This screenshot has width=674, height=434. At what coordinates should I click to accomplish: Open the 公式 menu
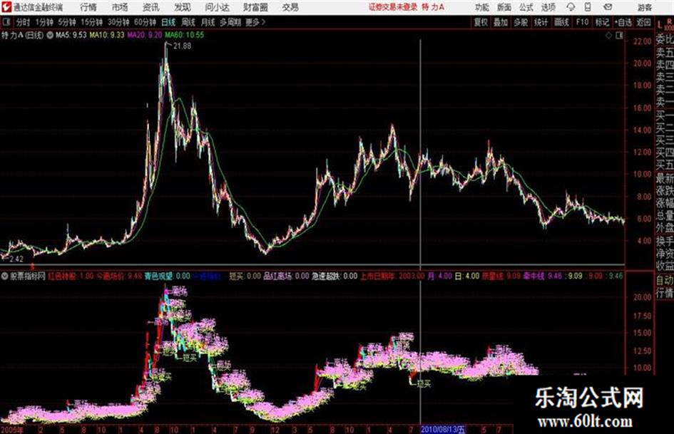pyautogui.click(x=526, y=7)
